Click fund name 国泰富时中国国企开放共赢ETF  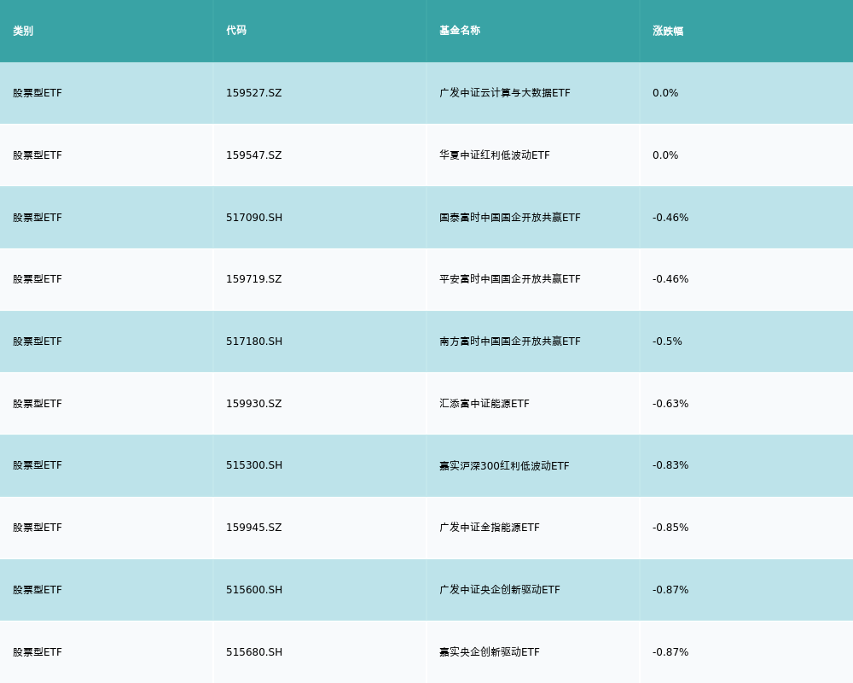(510, 218)
